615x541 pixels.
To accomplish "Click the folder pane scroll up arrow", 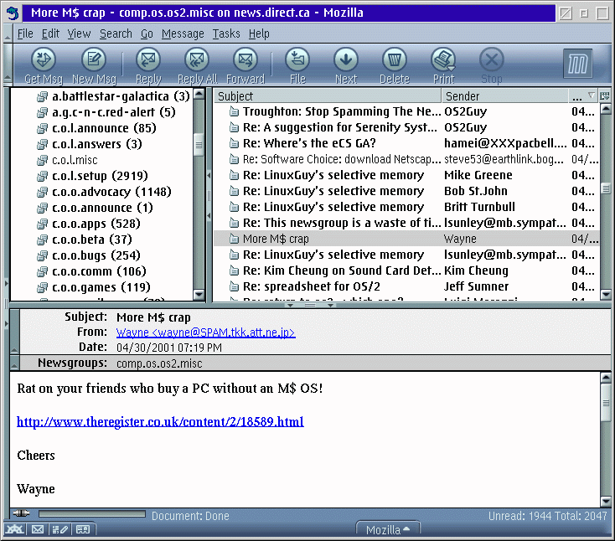I will pyautogui.click(x=199, y=95).
